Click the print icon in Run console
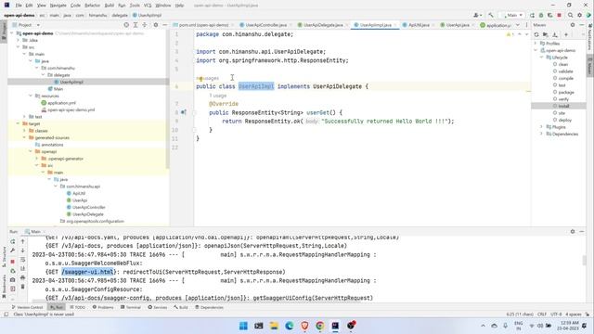The image size is (594, 334). (22, 278)
